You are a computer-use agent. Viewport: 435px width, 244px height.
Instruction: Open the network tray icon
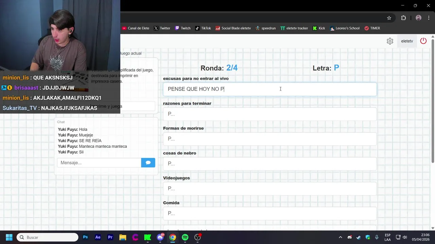click(x=398, y=237)
